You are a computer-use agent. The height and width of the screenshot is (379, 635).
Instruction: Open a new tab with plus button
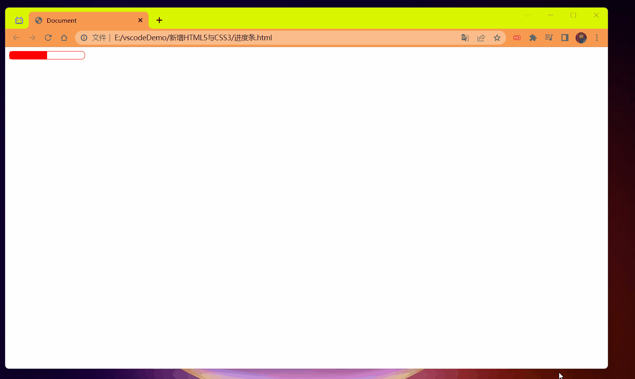(x=159, y=20)
